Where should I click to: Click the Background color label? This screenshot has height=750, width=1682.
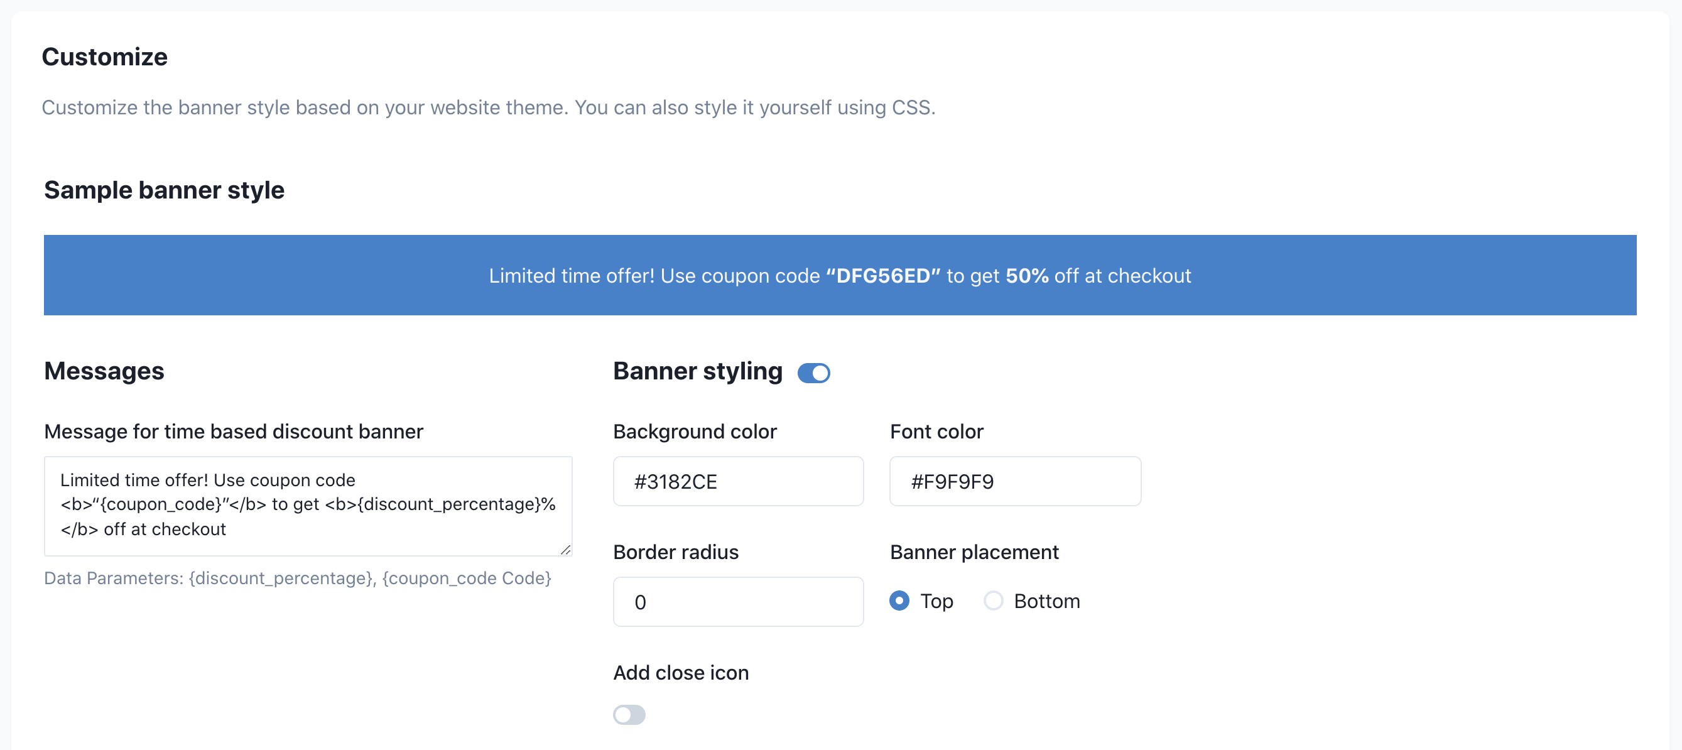click(x=695, y=432)
